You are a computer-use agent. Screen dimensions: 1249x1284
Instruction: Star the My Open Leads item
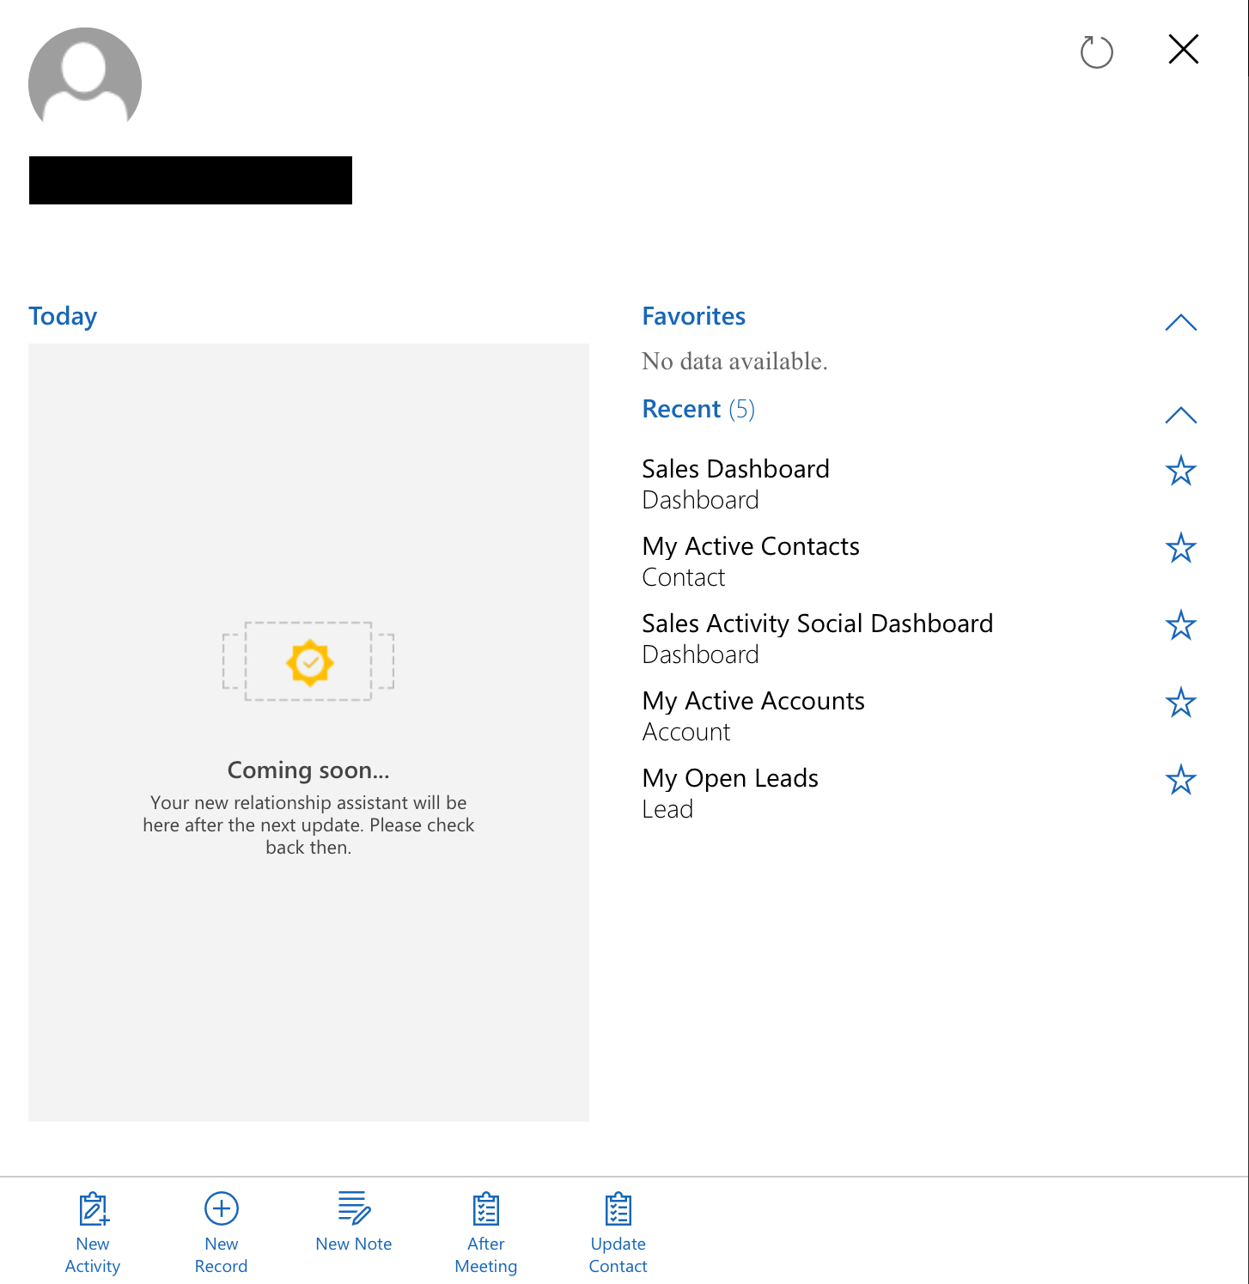[1180, 779]
